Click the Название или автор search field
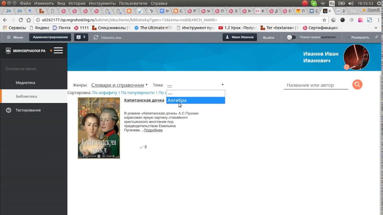The width and height of the screenshot is (383, 215). pos(316,85)
